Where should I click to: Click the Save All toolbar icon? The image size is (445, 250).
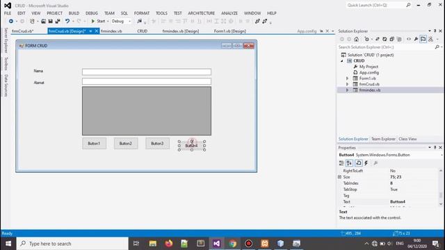click(58, 22)
